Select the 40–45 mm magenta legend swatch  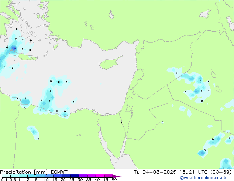tap(100, 176)
